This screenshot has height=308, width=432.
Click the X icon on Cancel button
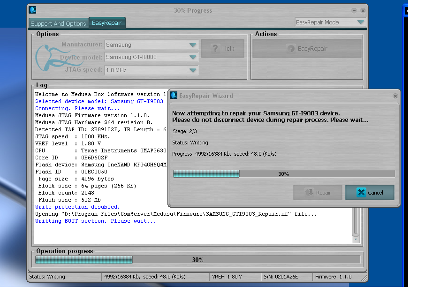(x=361, y=192)
